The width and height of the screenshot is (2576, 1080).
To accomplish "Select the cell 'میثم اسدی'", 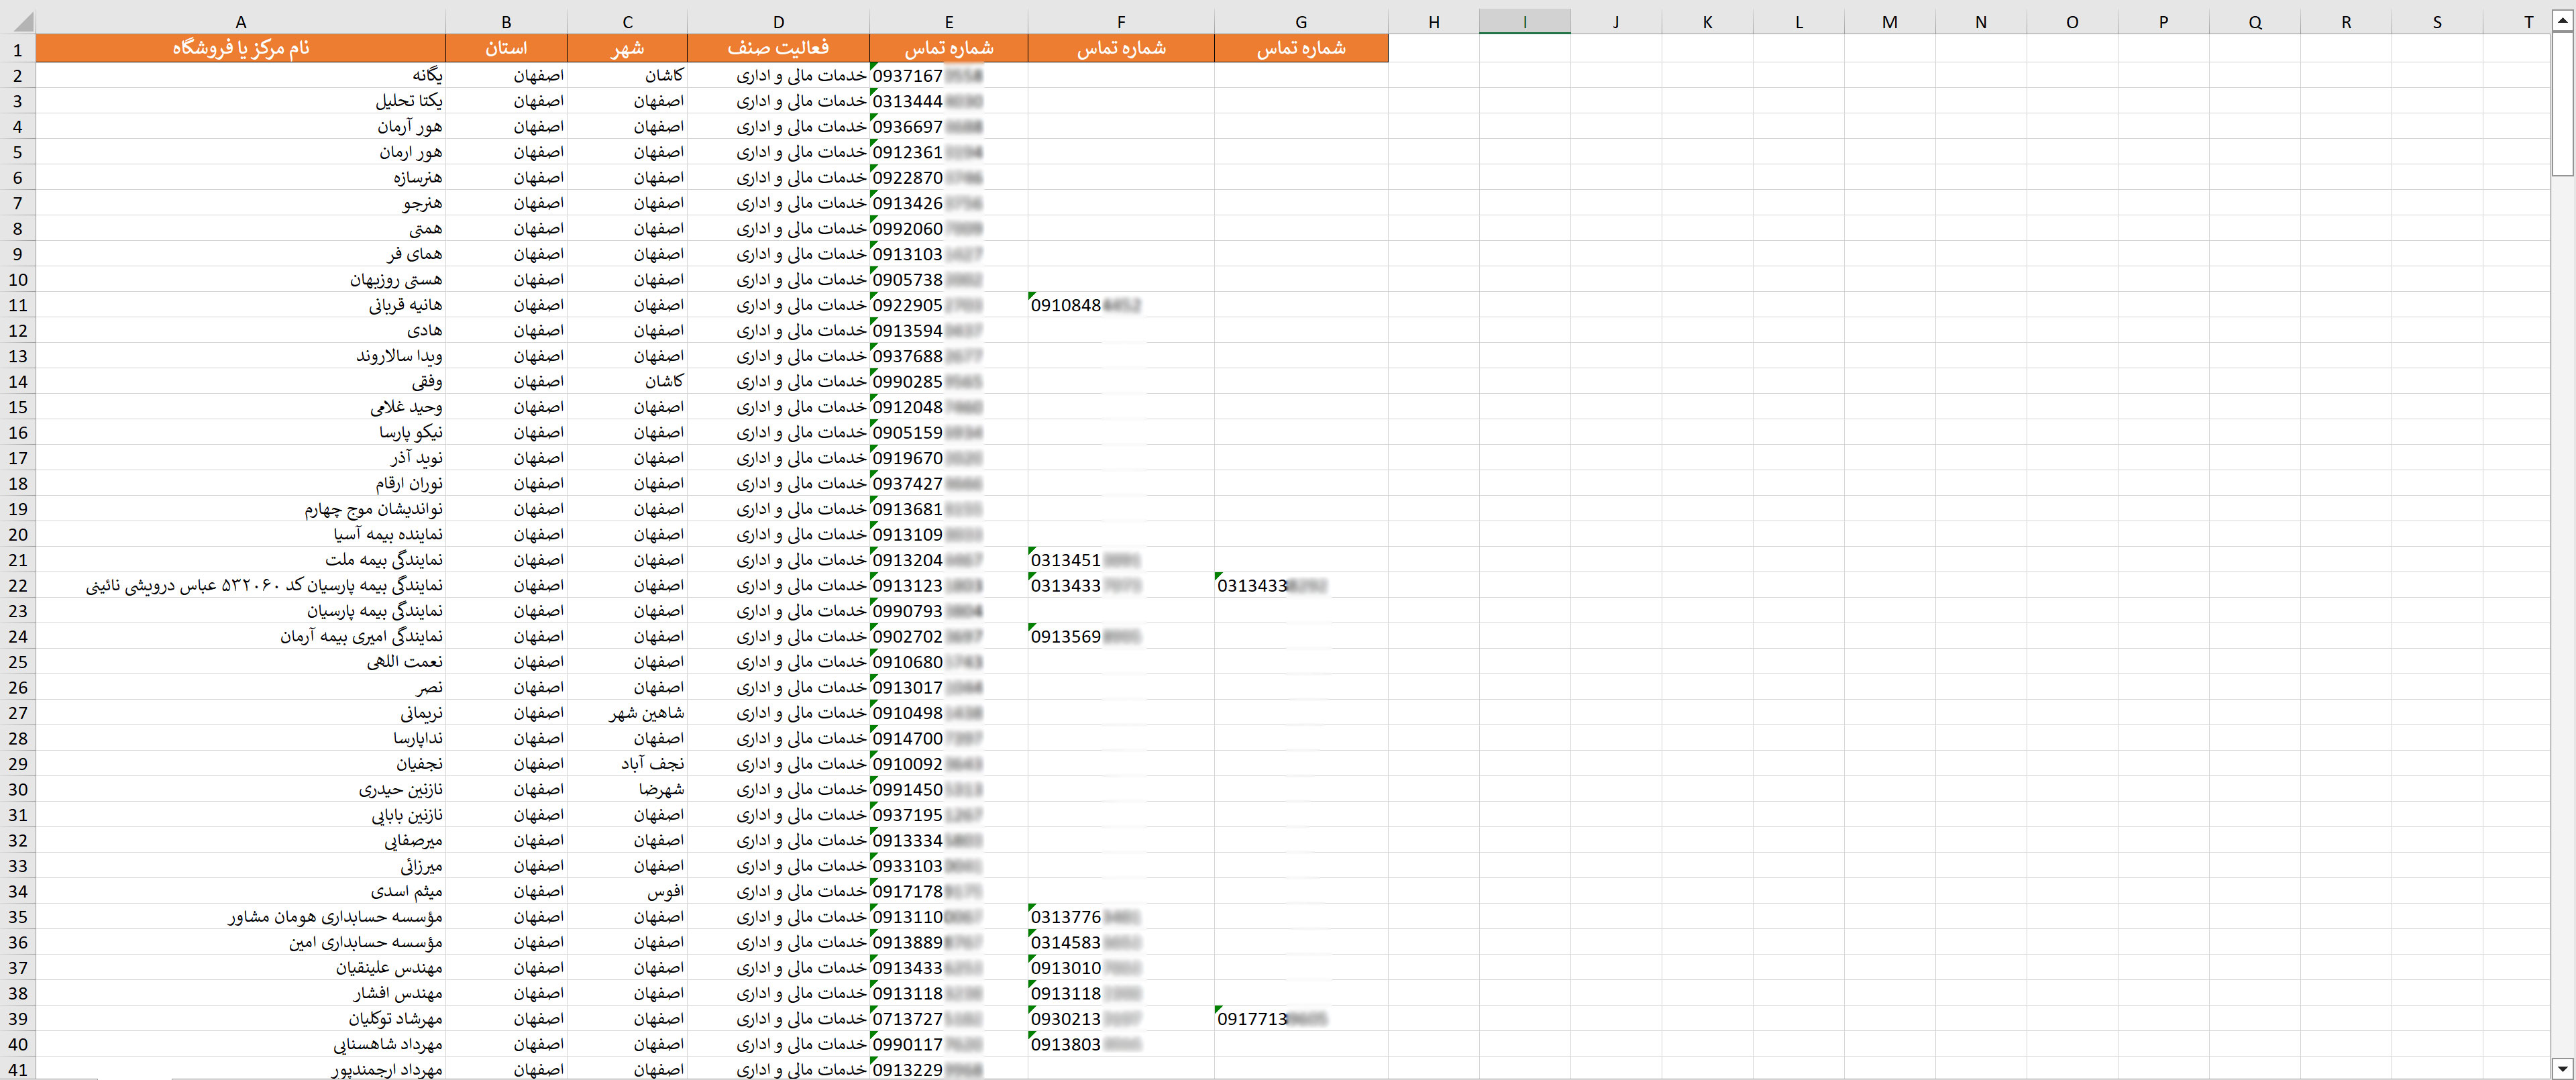I will coord(240,891).
